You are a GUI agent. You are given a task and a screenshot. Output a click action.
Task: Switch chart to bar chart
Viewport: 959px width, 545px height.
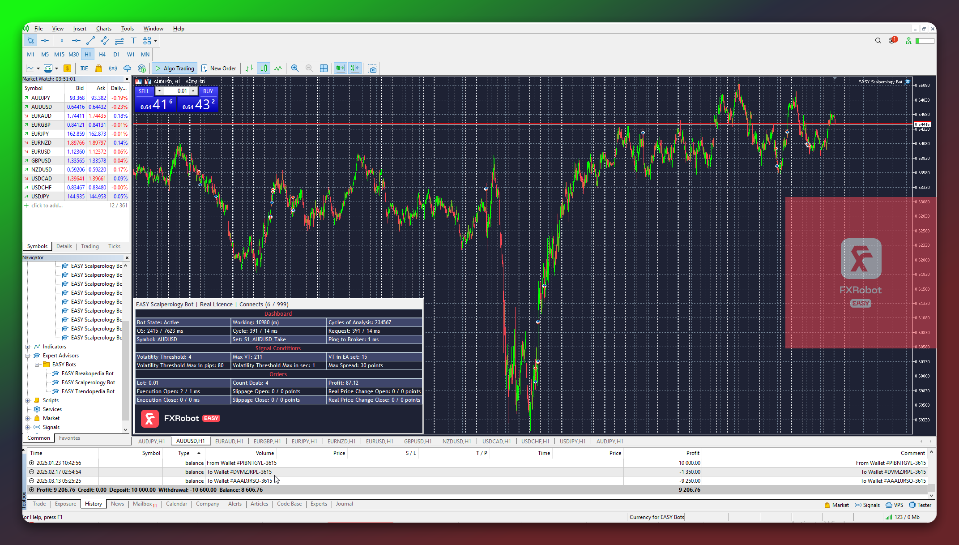click(x=249, y=69)
